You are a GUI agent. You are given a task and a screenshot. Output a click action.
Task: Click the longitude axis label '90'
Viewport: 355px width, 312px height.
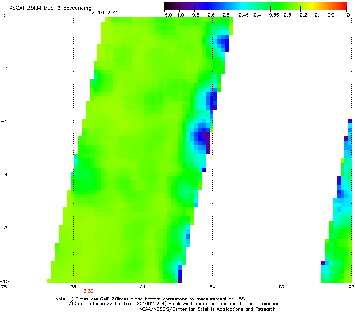tap(351, 287)
